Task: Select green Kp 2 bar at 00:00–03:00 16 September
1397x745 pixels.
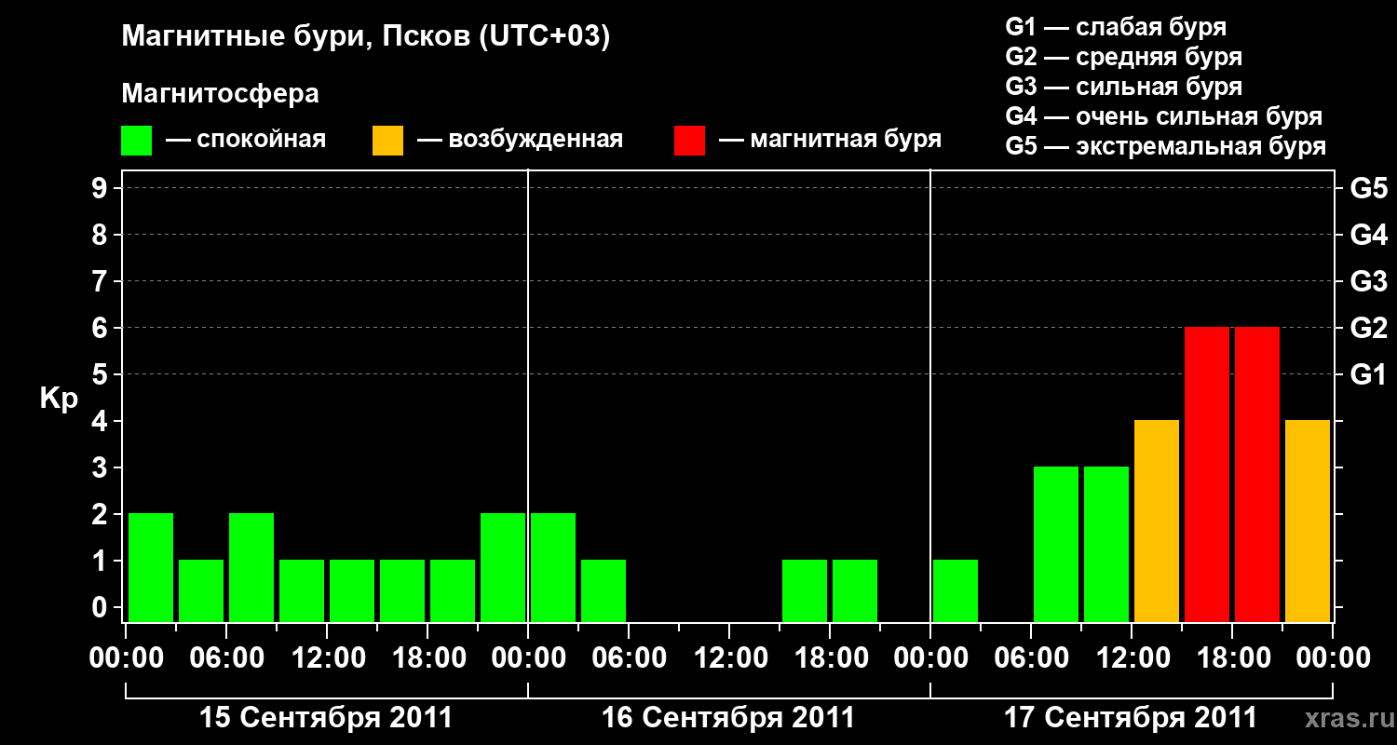Action: 553,567
